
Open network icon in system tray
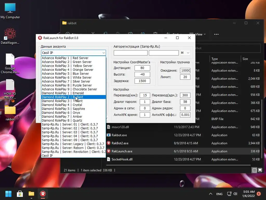[x=229, y=194]
